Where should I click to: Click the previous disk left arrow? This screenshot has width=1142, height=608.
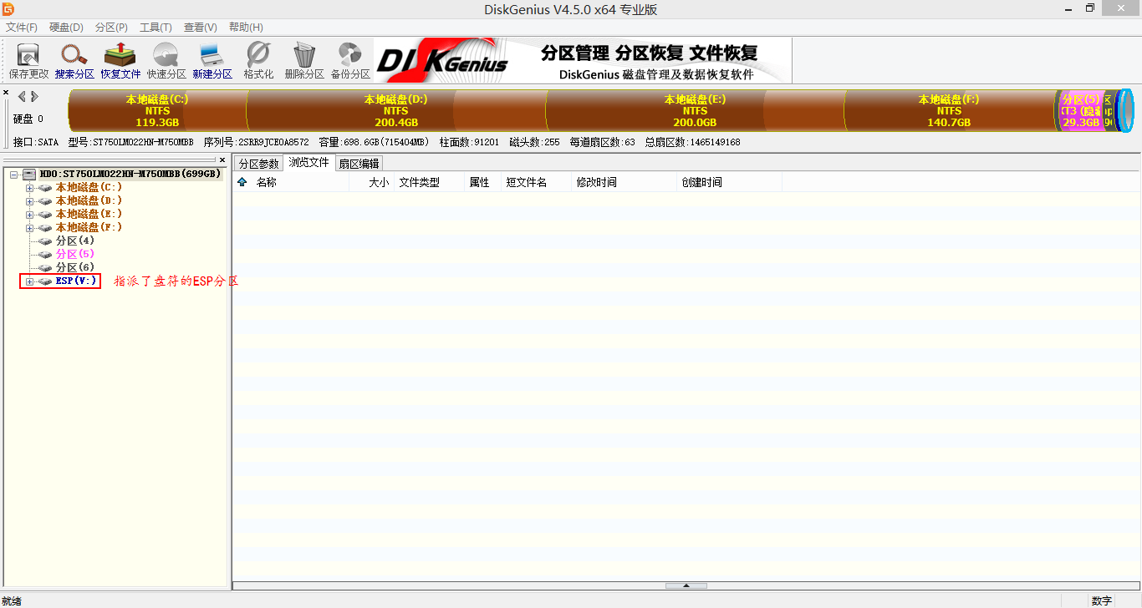pos(22,97)
